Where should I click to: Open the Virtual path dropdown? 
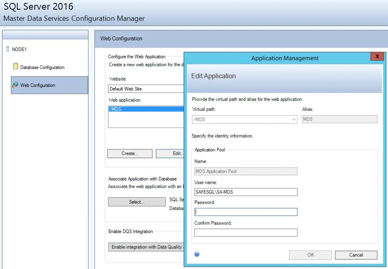245,119
